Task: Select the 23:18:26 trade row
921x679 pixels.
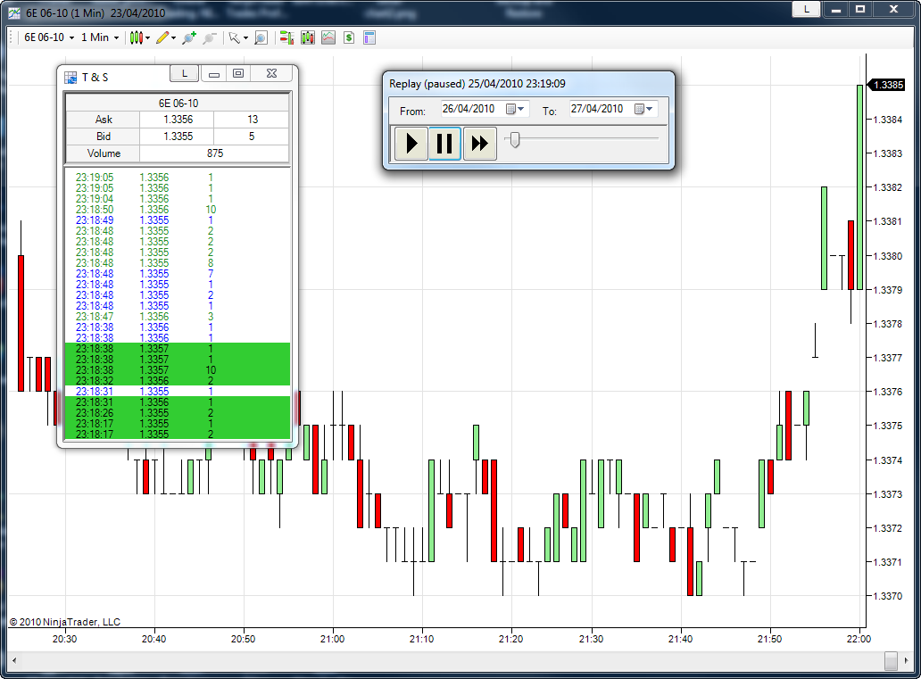Action: [178, 413]
